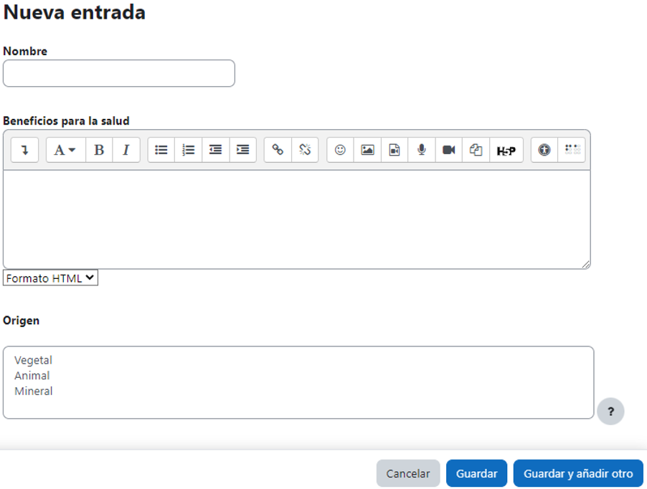Apply italic formatting in the editor
Screen dimensions: 647x489
126,150
